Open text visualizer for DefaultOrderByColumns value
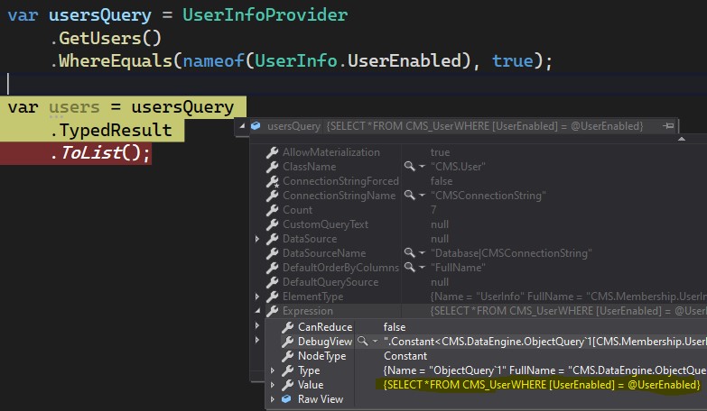 point(409,267)
